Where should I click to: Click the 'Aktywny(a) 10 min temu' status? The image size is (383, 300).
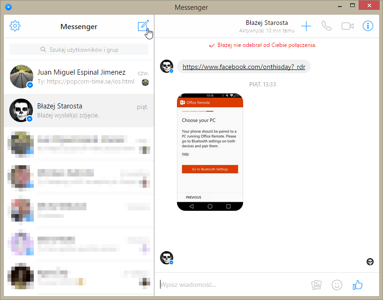(x=267, y=31)
